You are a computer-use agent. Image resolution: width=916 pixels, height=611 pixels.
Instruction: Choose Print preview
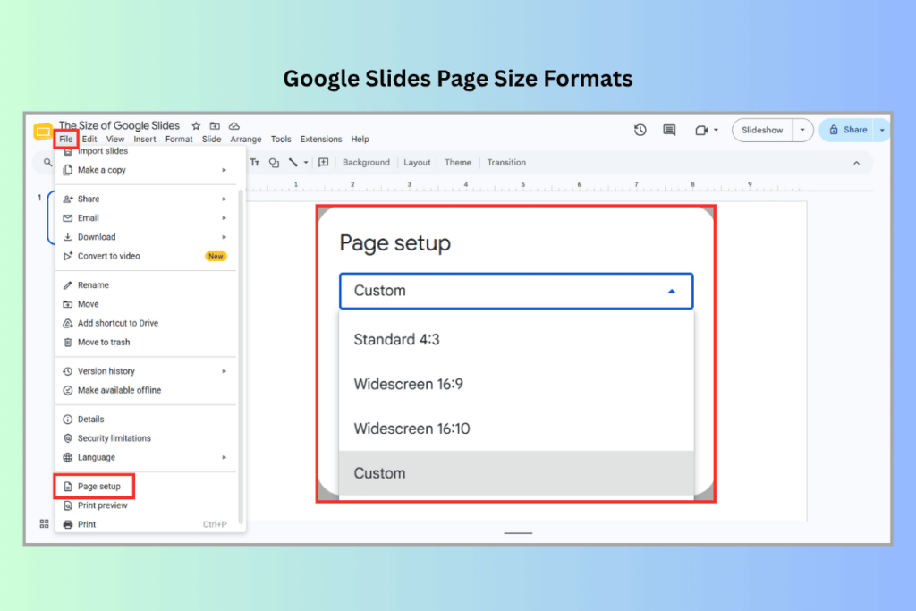coord(146,505)
